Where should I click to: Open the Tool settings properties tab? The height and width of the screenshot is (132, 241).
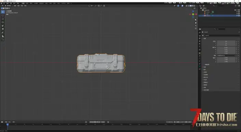[200, 32]
